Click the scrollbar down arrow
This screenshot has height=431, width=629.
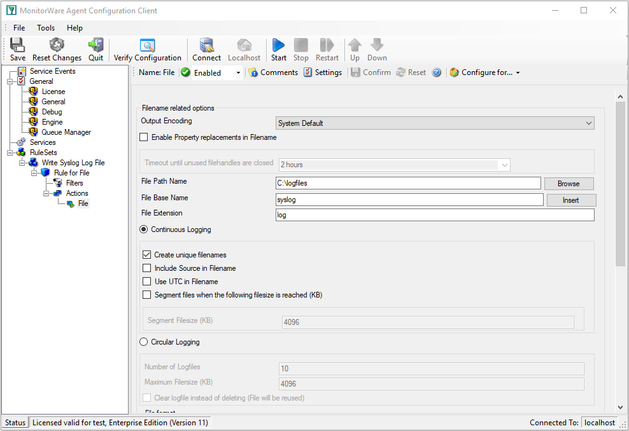coord(620,407)
